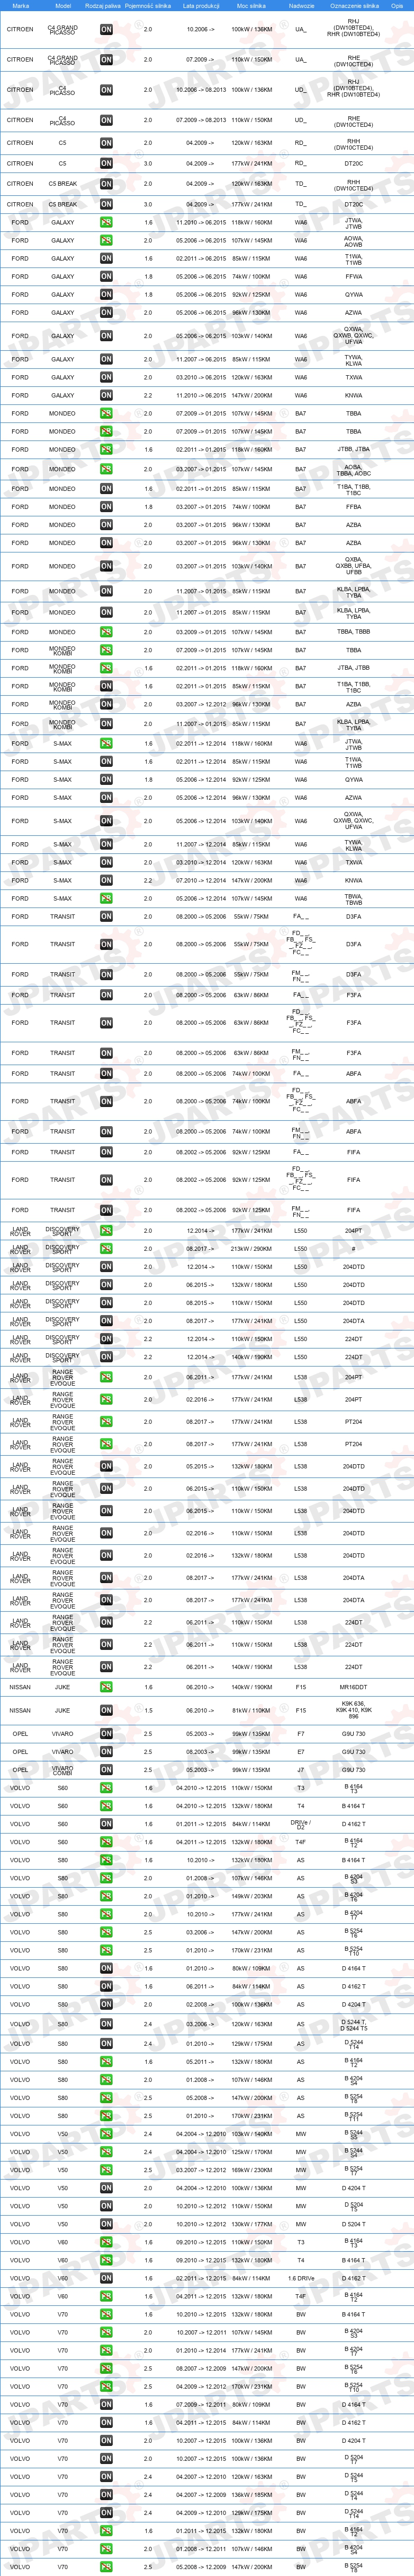
Task: Select the C5 BREAK DT20C engine cell
Action: [x=354, y=204]
